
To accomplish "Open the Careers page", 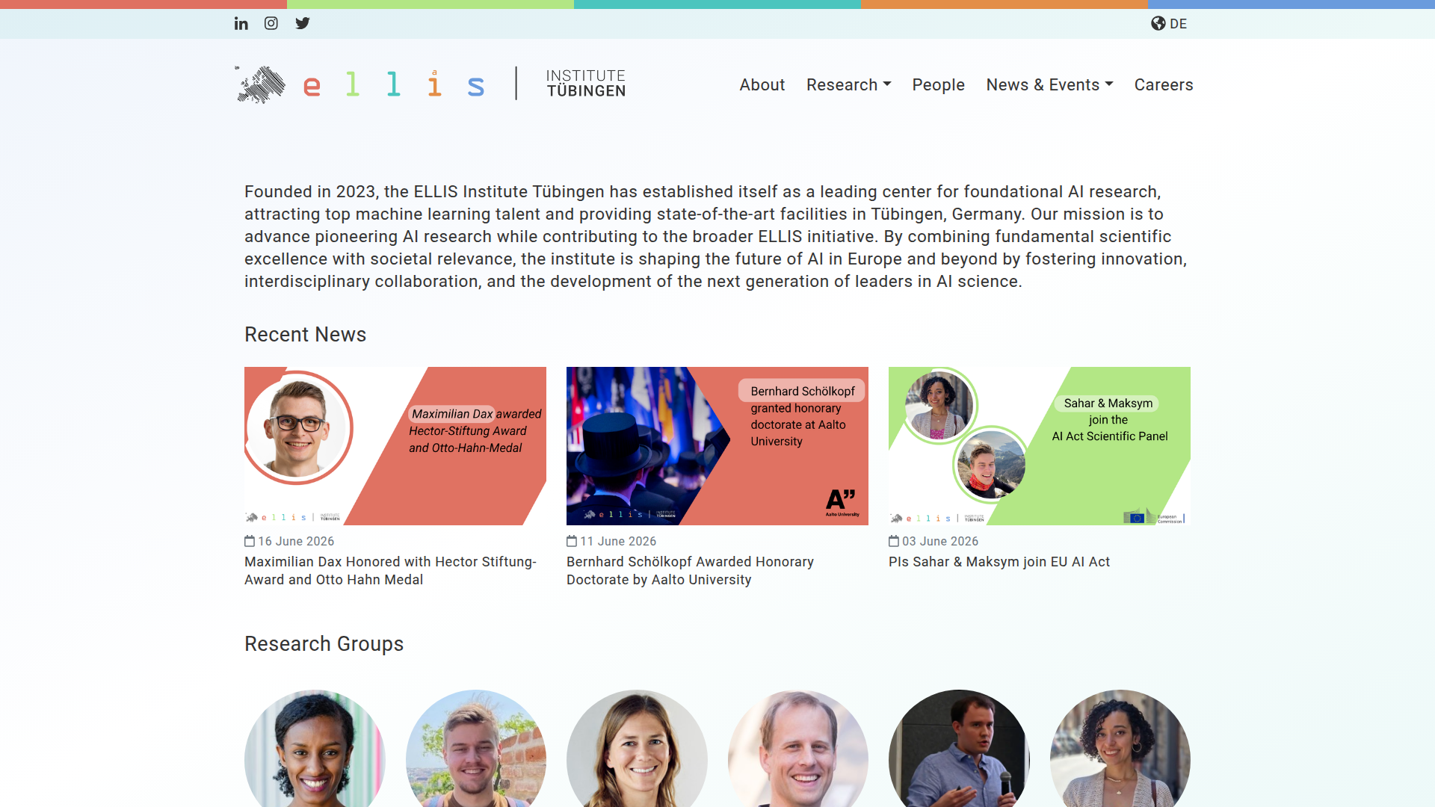I will click(1164, 85).
